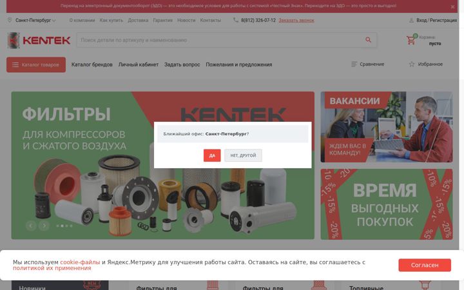Go to previous slide arrow on banner
The height and width of the screenshot is (290, 464).
tap(31, 226)
